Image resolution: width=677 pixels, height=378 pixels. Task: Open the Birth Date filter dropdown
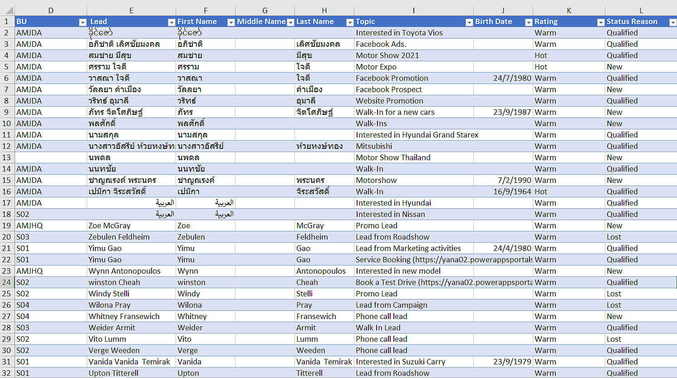(529, 22)
